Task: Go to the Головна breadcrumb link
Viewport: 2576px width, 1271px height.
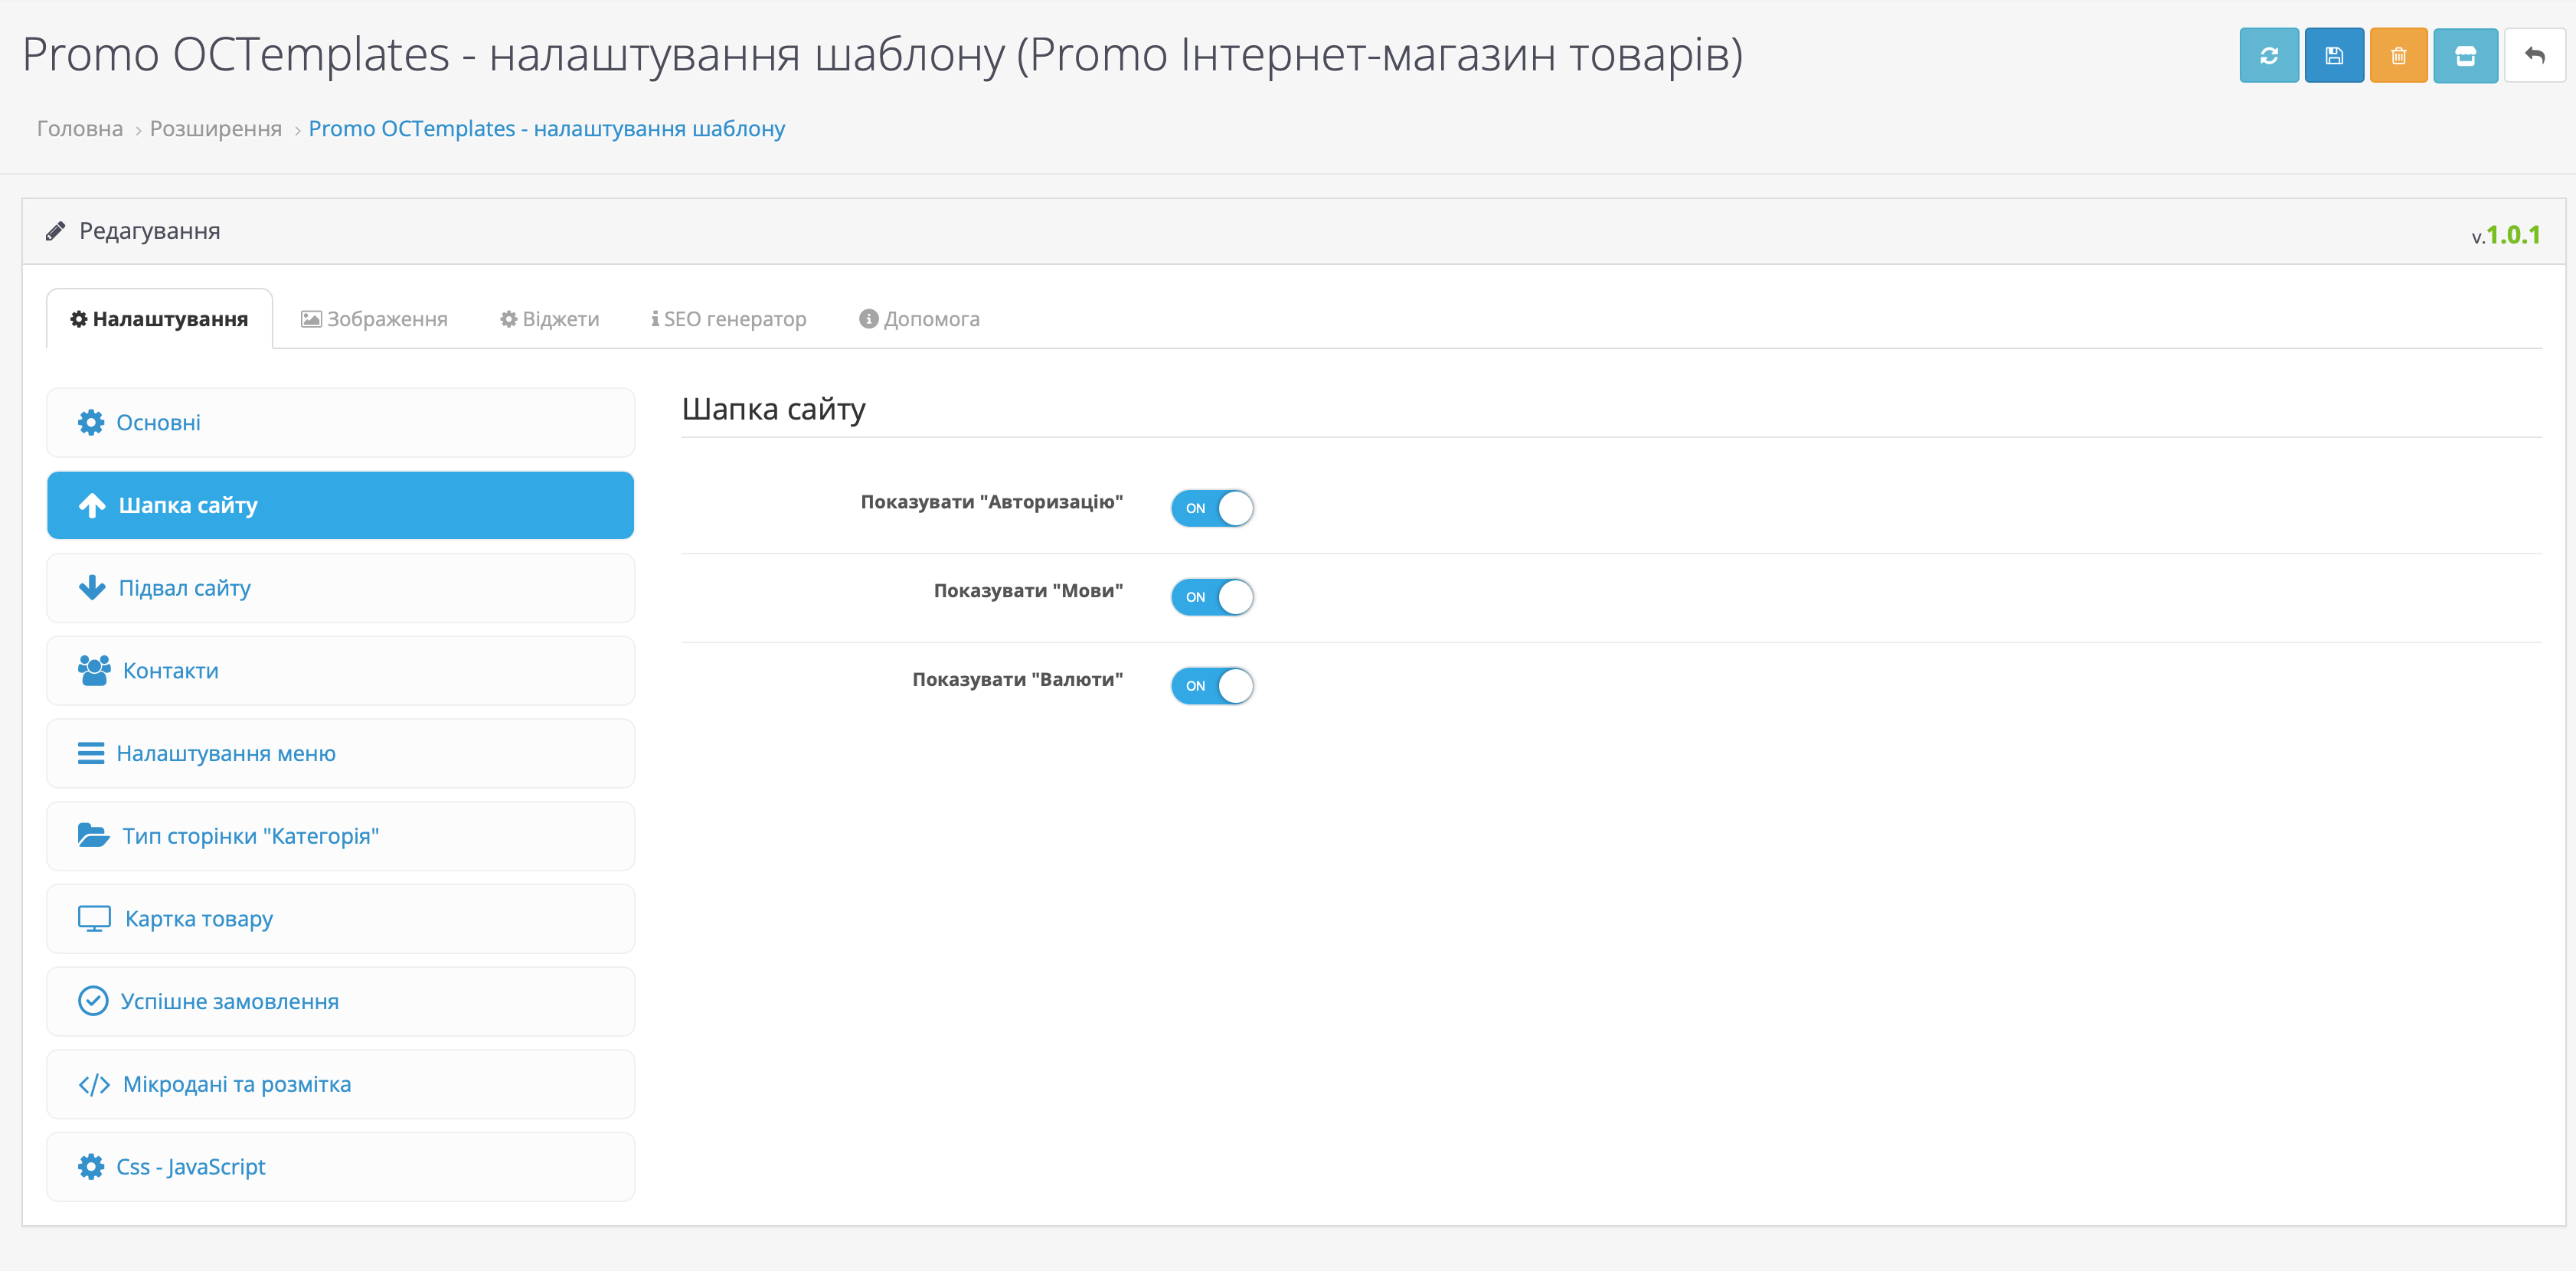Action: click(80, 129)
